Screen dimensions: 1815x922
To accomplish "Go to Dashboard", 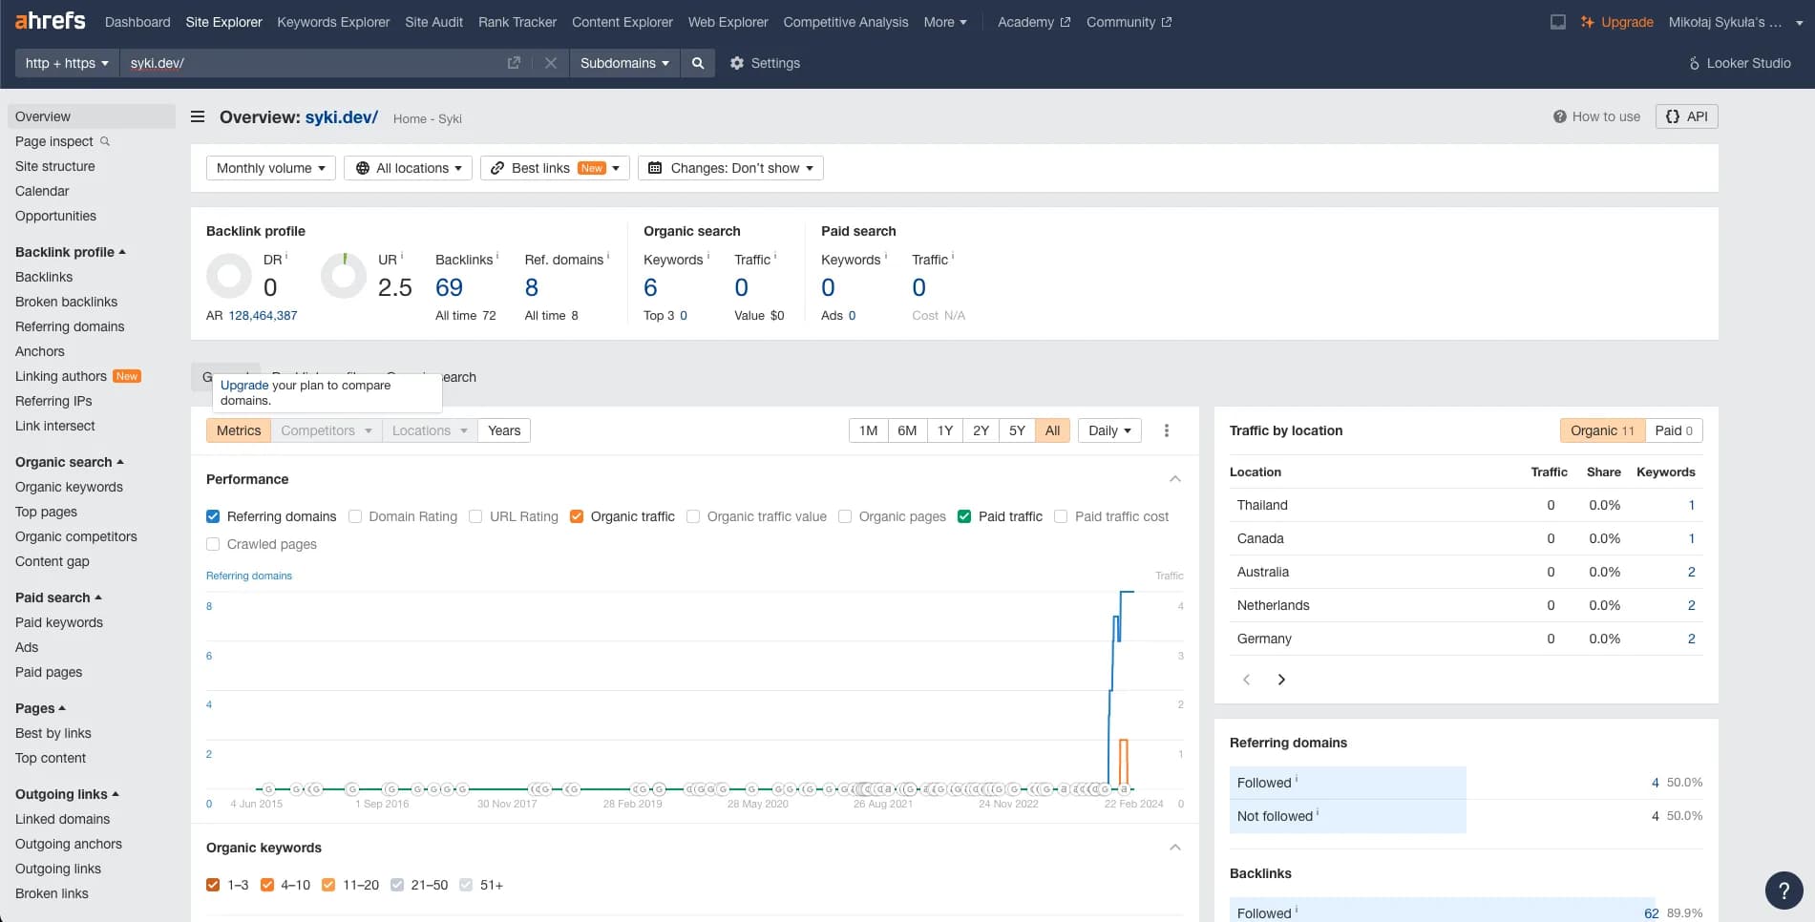I will tap(137, 22).
